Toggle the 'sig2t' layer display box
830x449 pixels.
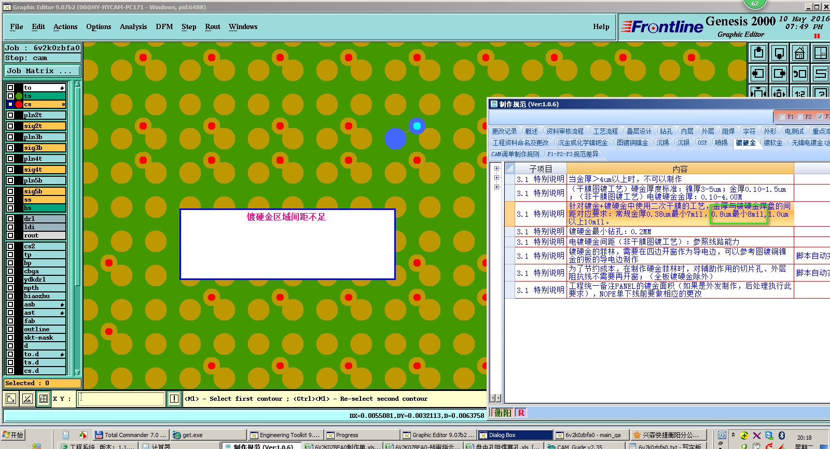pyautogui.click(x=10, y=126)
